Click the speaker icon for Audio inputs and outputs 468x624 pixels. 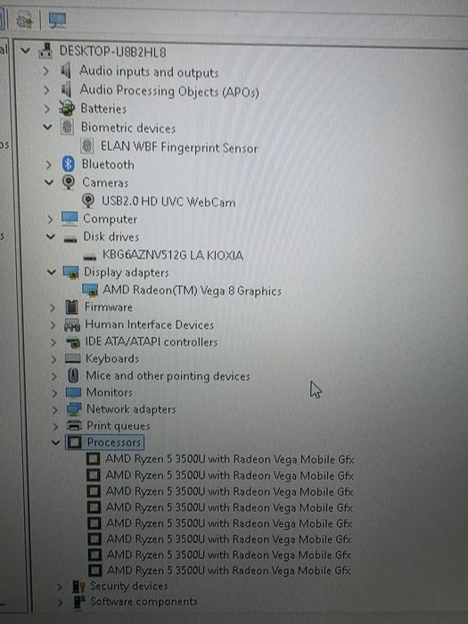tap(66, 70)
